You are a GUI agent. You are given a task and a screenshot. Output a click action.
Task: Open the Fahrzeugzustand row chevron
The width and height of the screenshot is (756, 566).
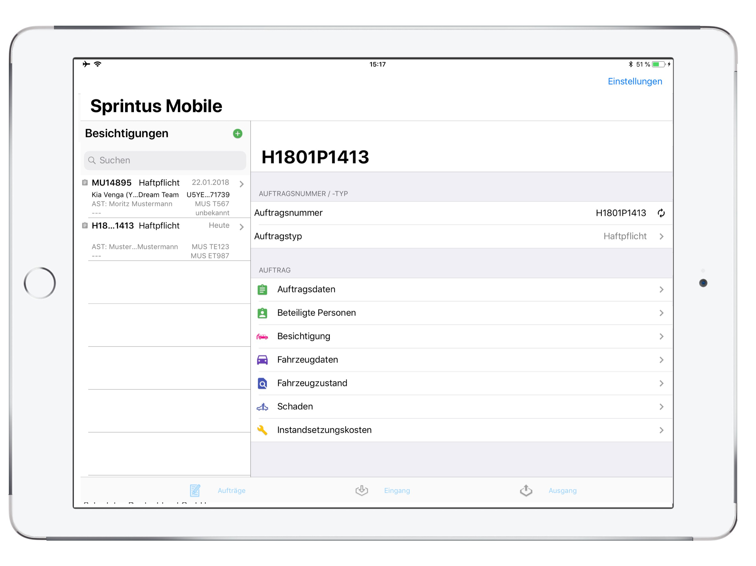pos(661,383)
